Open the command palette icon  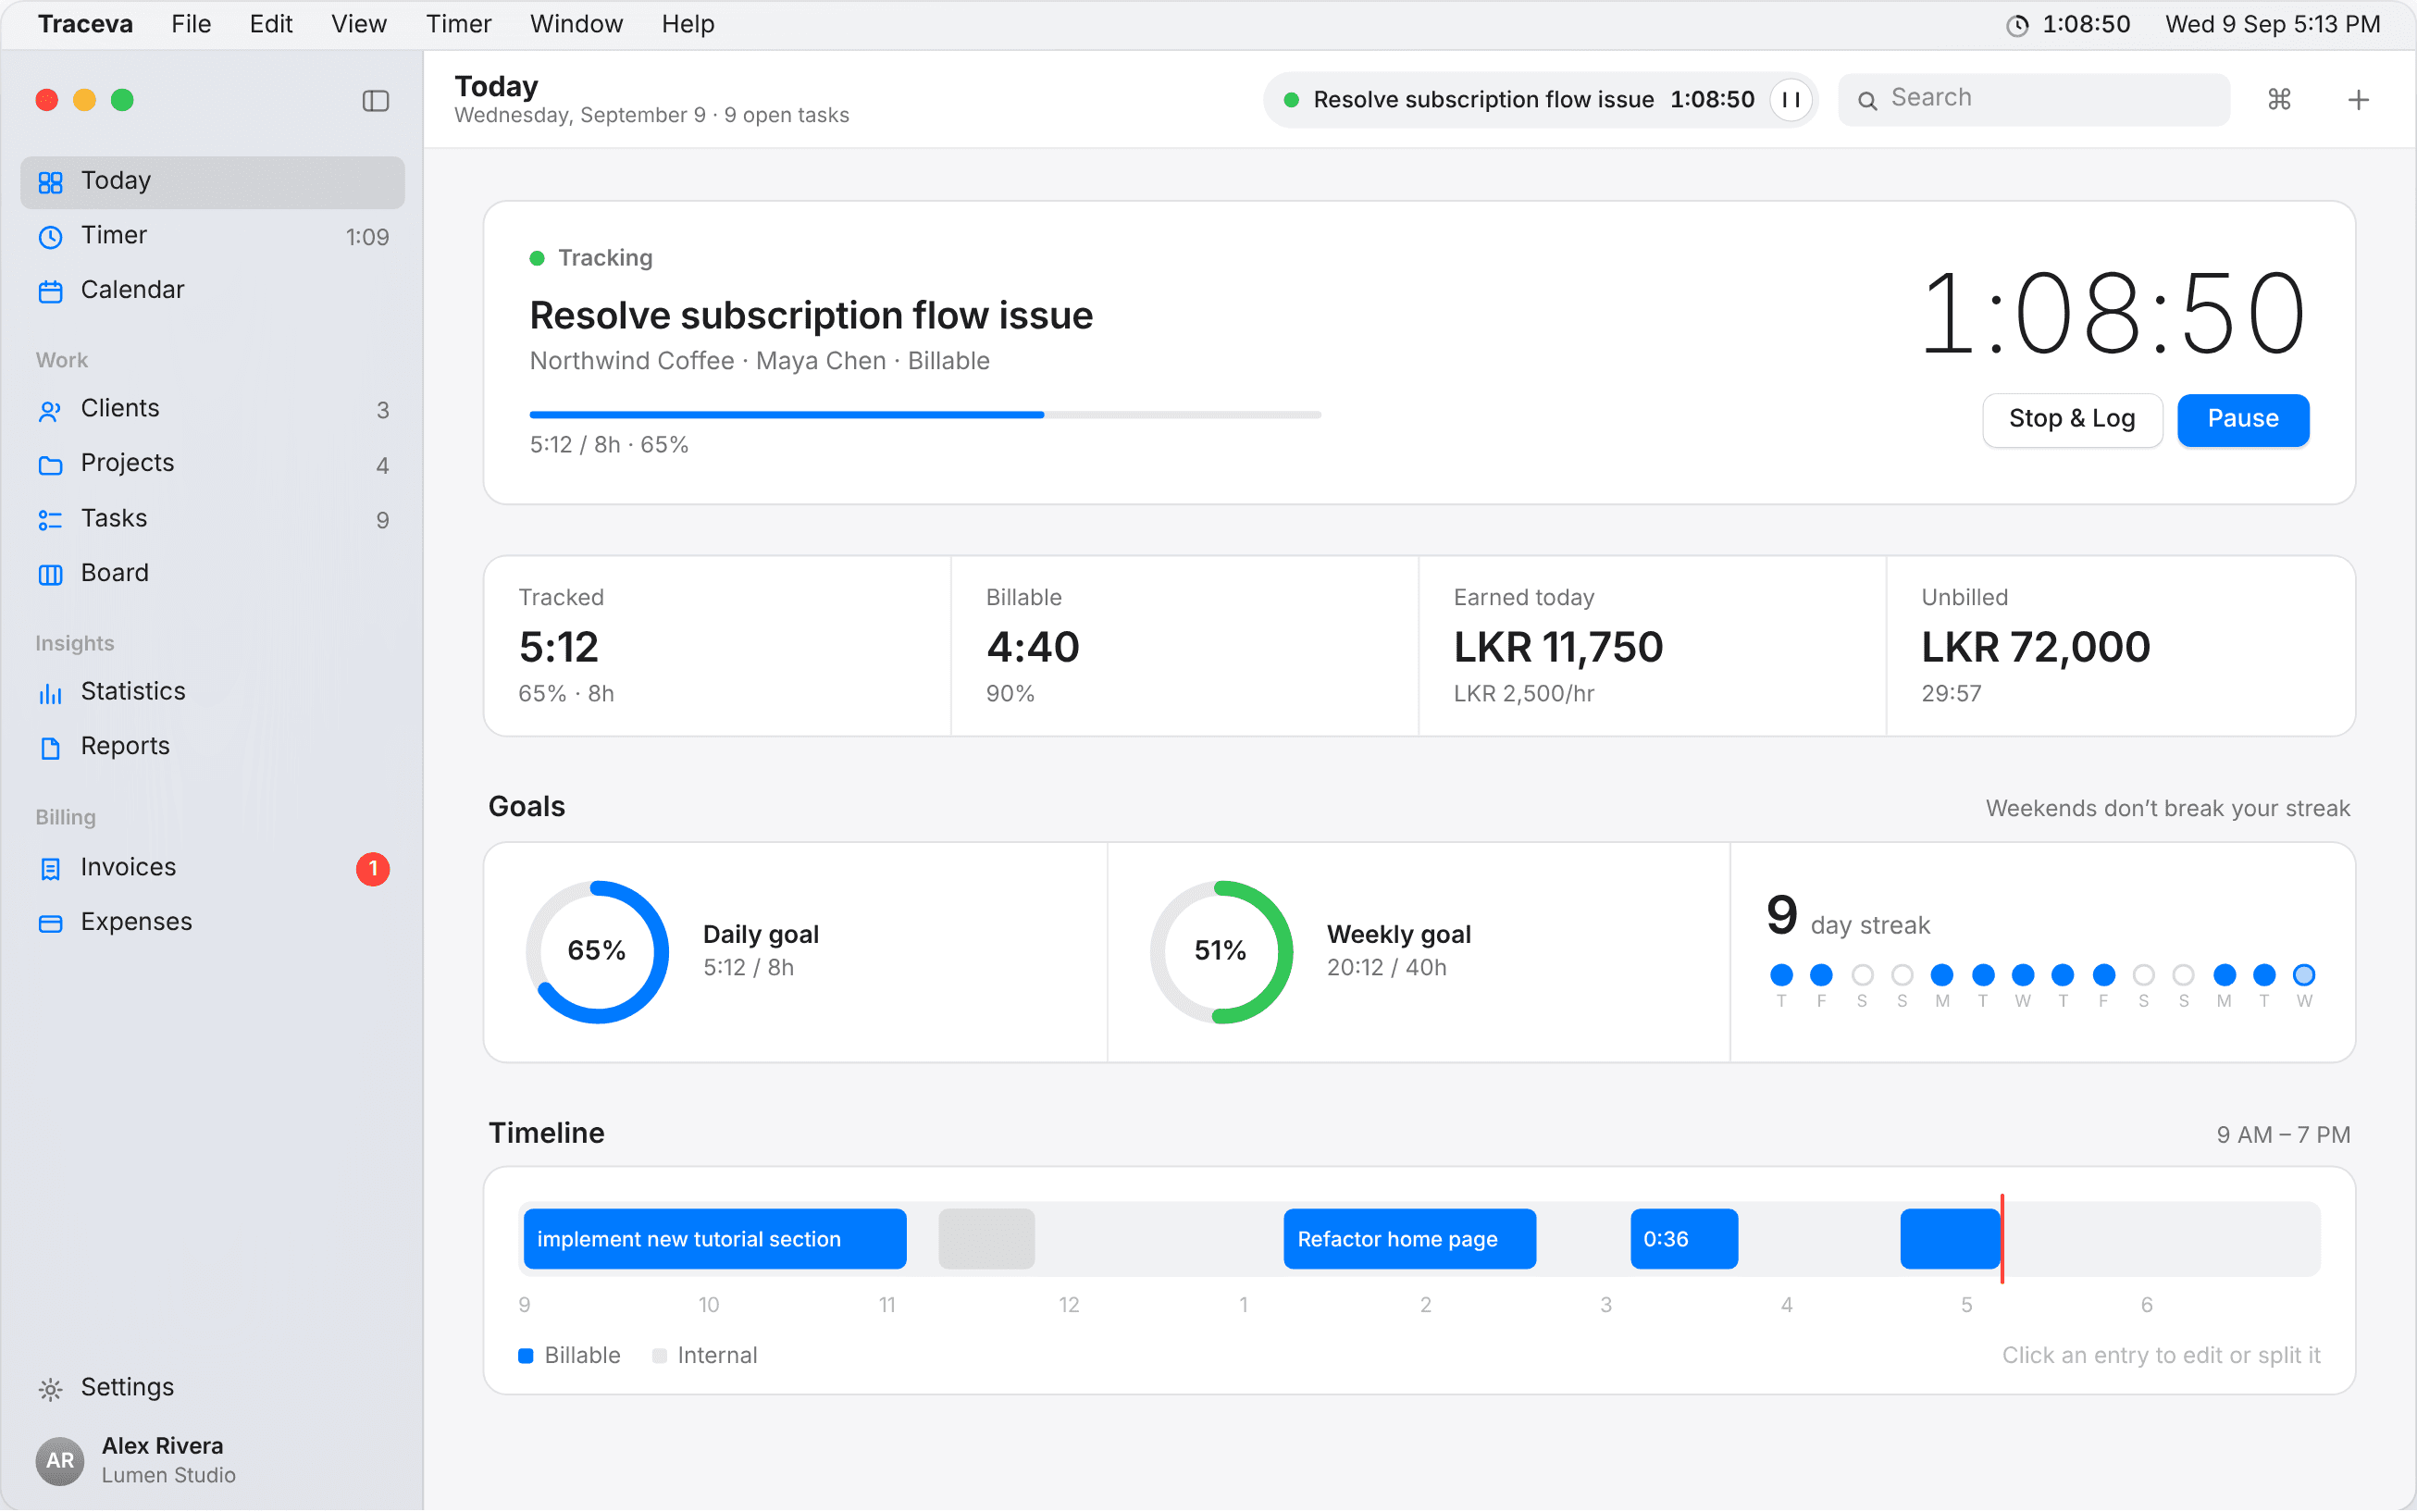pyautogui.click(x=2279, y=99)
